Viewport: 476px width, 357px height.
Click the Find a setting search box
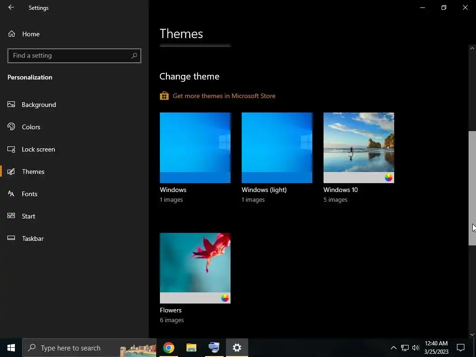click(74, 56)
